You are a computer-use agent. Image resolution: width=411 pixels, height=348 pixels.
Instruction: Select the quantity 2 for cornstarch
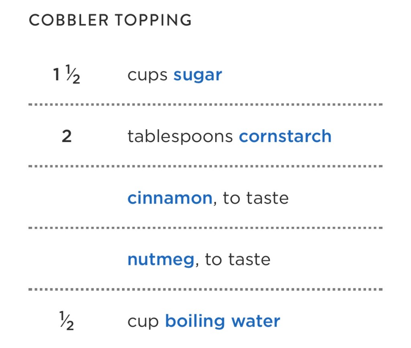coord(67,136)
